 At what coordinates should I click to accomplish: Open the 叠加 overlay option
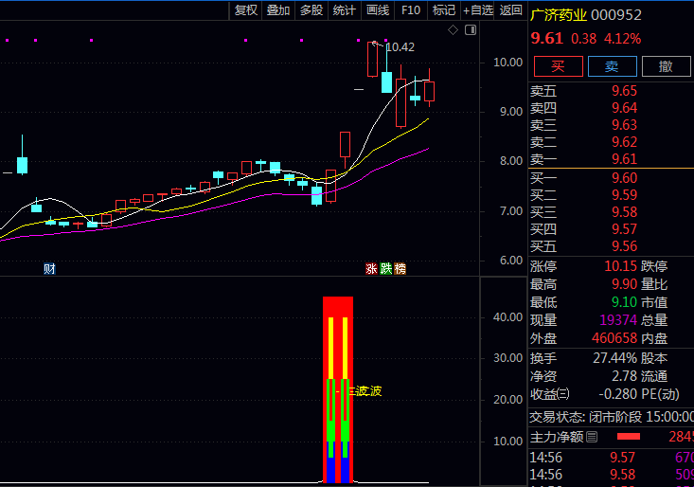[x=278, y=10]
